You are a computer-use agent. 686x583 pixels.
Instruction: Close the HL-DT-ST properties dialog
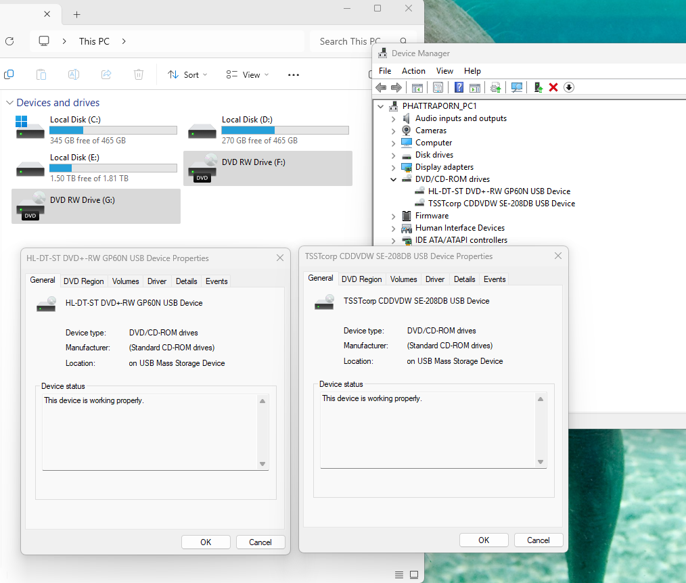(x=280, y=258)
